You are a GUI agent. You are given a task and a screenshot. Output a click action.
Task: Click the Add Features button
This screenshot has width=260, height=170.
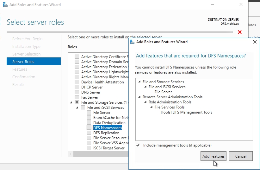(213, 156)
